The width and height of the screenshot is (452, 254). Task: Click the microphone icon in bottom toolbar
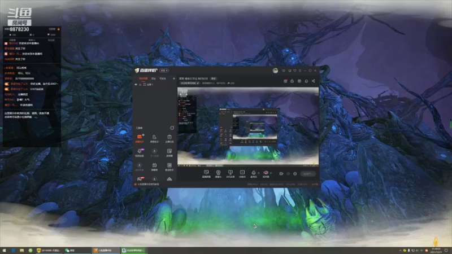[x=253, y=174]
